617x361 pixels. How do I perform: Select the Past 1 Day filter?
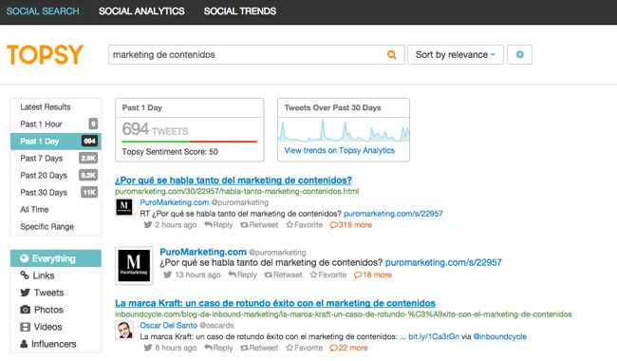click(55, 142)
